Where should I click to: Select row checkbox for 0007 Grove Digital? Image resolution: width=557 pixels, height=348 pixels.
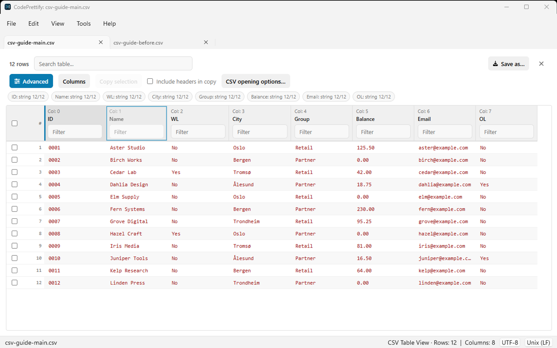(x=14, y=221)
